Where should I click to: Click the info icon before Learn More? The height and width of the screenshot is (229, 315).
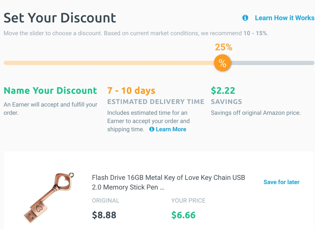pyautogui.click(x=152, y=129)
